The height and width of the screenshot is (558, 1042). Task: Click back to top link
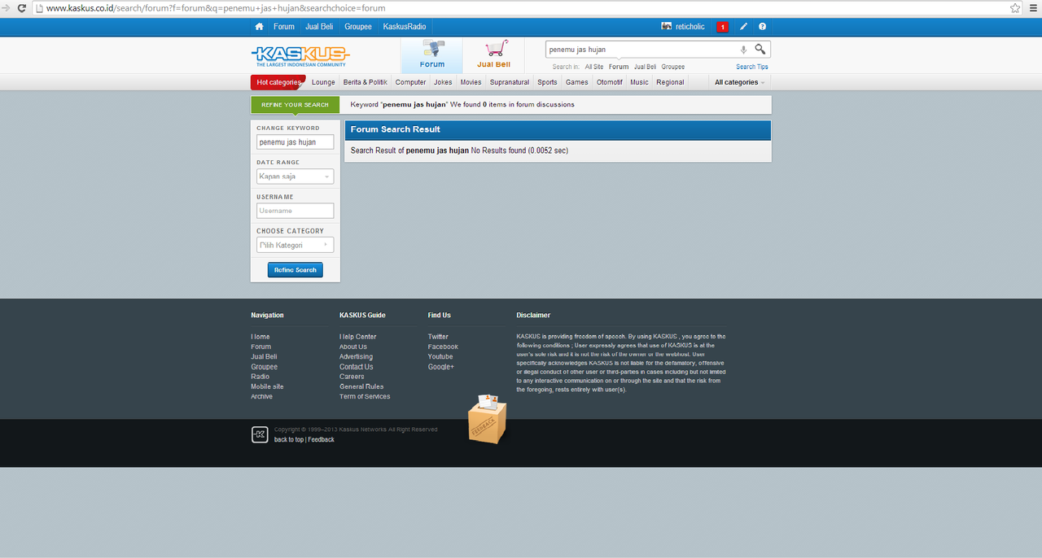point(289,440)
